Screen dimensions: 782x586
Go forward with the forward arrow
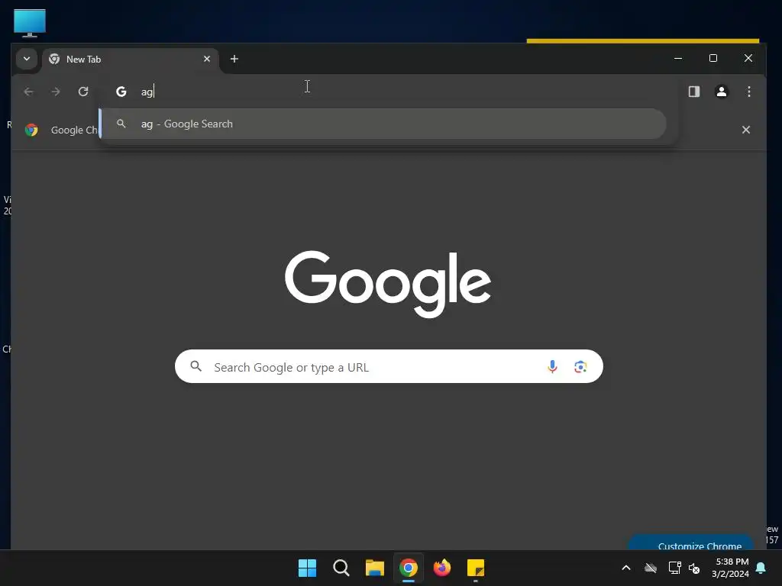pyautogui.click(x=55, y=92)
